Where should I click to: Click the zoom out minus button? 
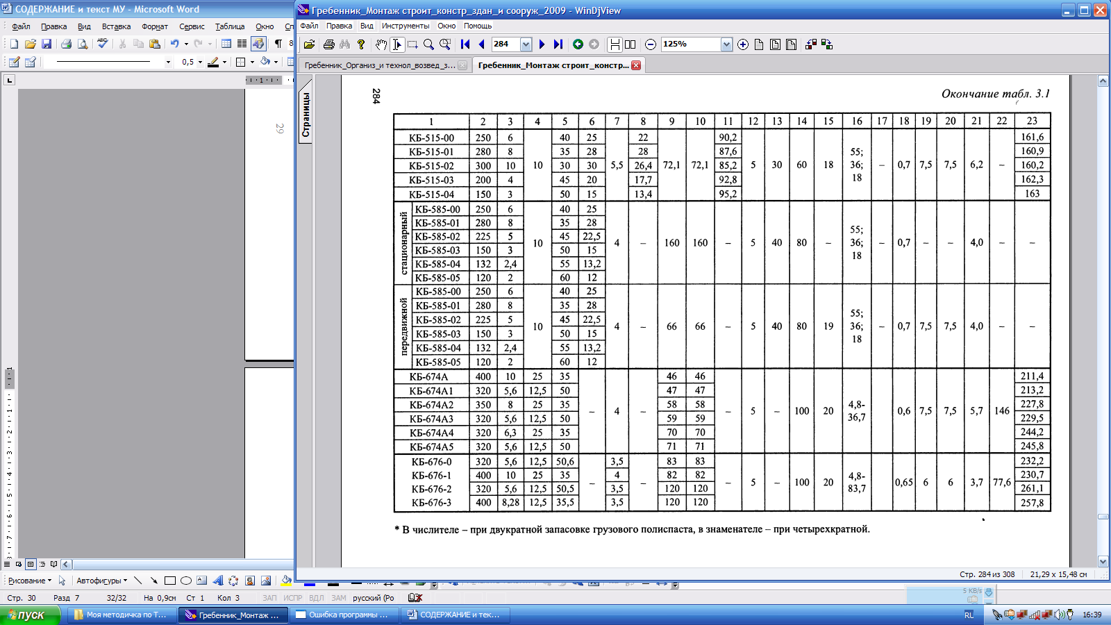point(651,44)
